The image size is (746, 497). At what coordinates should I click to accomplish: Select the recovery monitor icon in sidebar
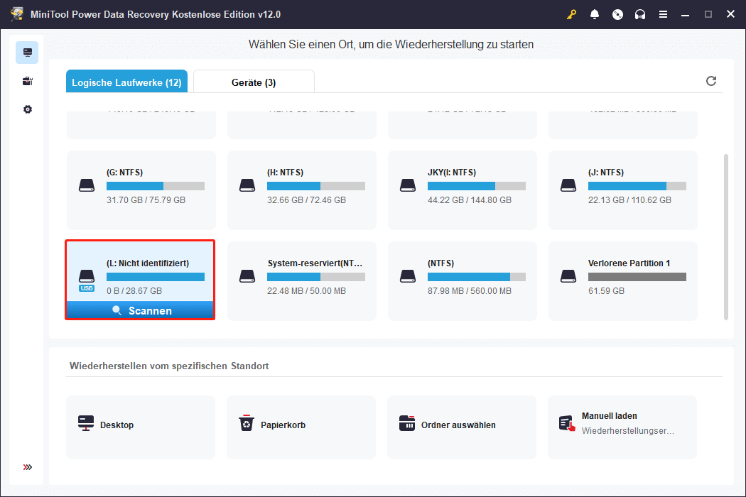(x=27, y=53)
